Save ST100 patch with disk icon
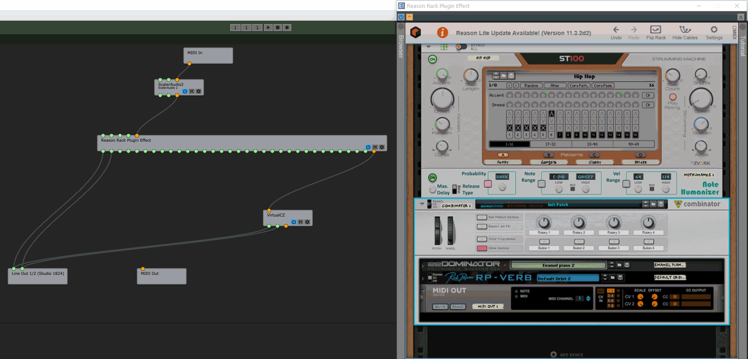The image size is (748, 359). 511,75
